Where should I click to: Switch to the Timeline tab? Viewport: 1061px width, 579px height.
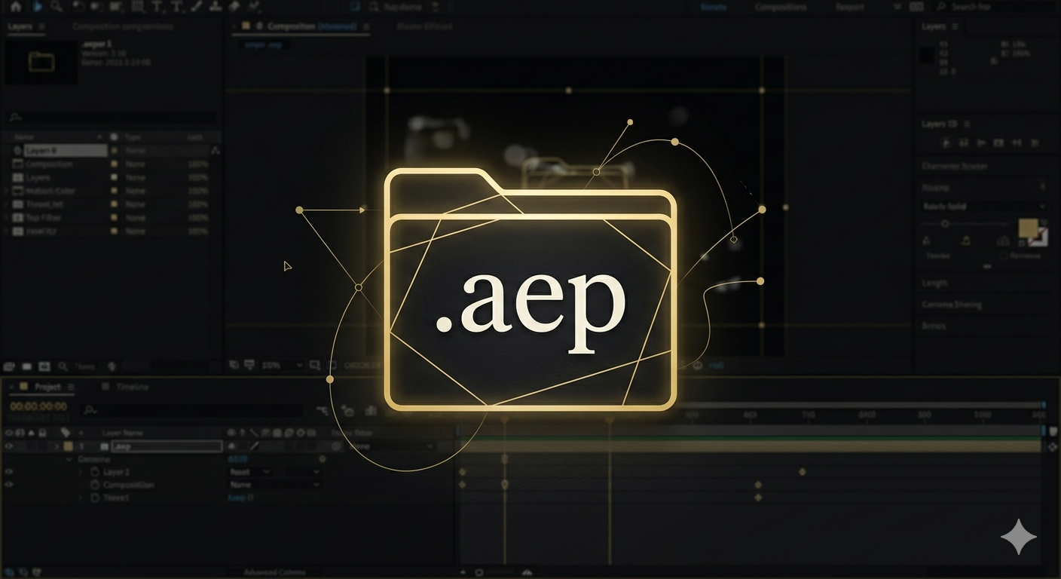pos(132,387)
